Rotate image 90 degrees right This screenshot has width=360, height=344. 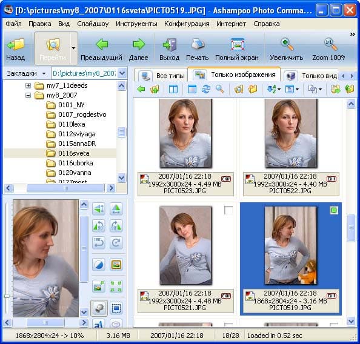pyautogui.click(x=116, y=225)
